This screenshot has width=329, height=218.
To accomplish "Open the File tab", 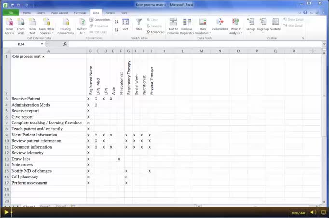I will pyautogui.click(x=11, y=13).
